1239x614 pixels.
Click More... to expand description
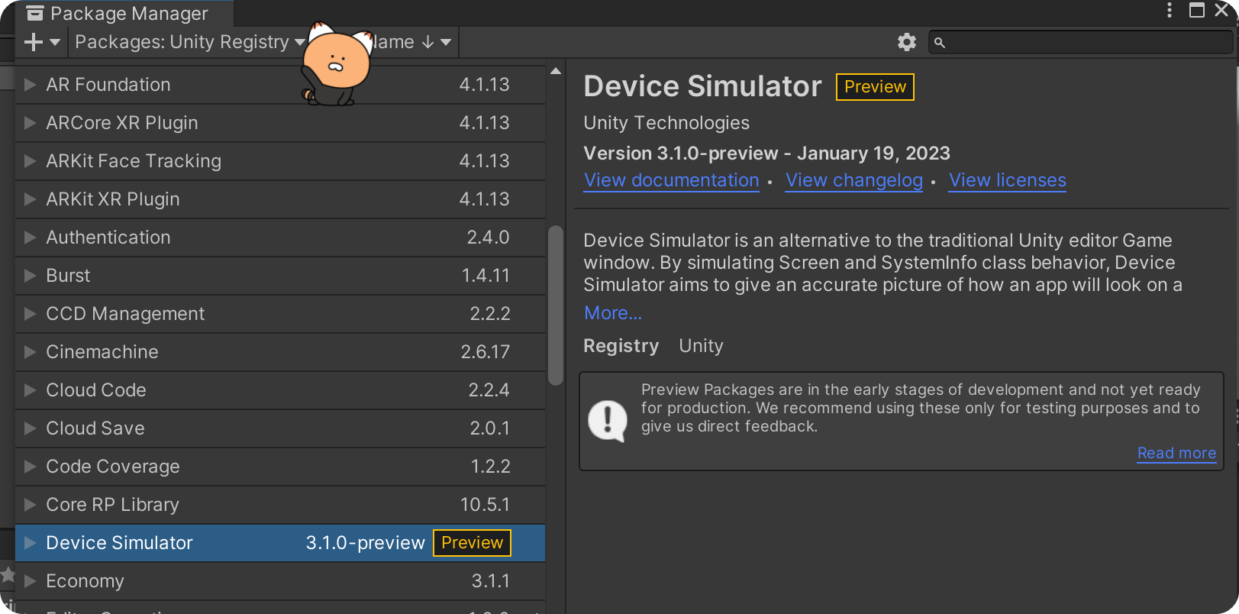[613, 313]
